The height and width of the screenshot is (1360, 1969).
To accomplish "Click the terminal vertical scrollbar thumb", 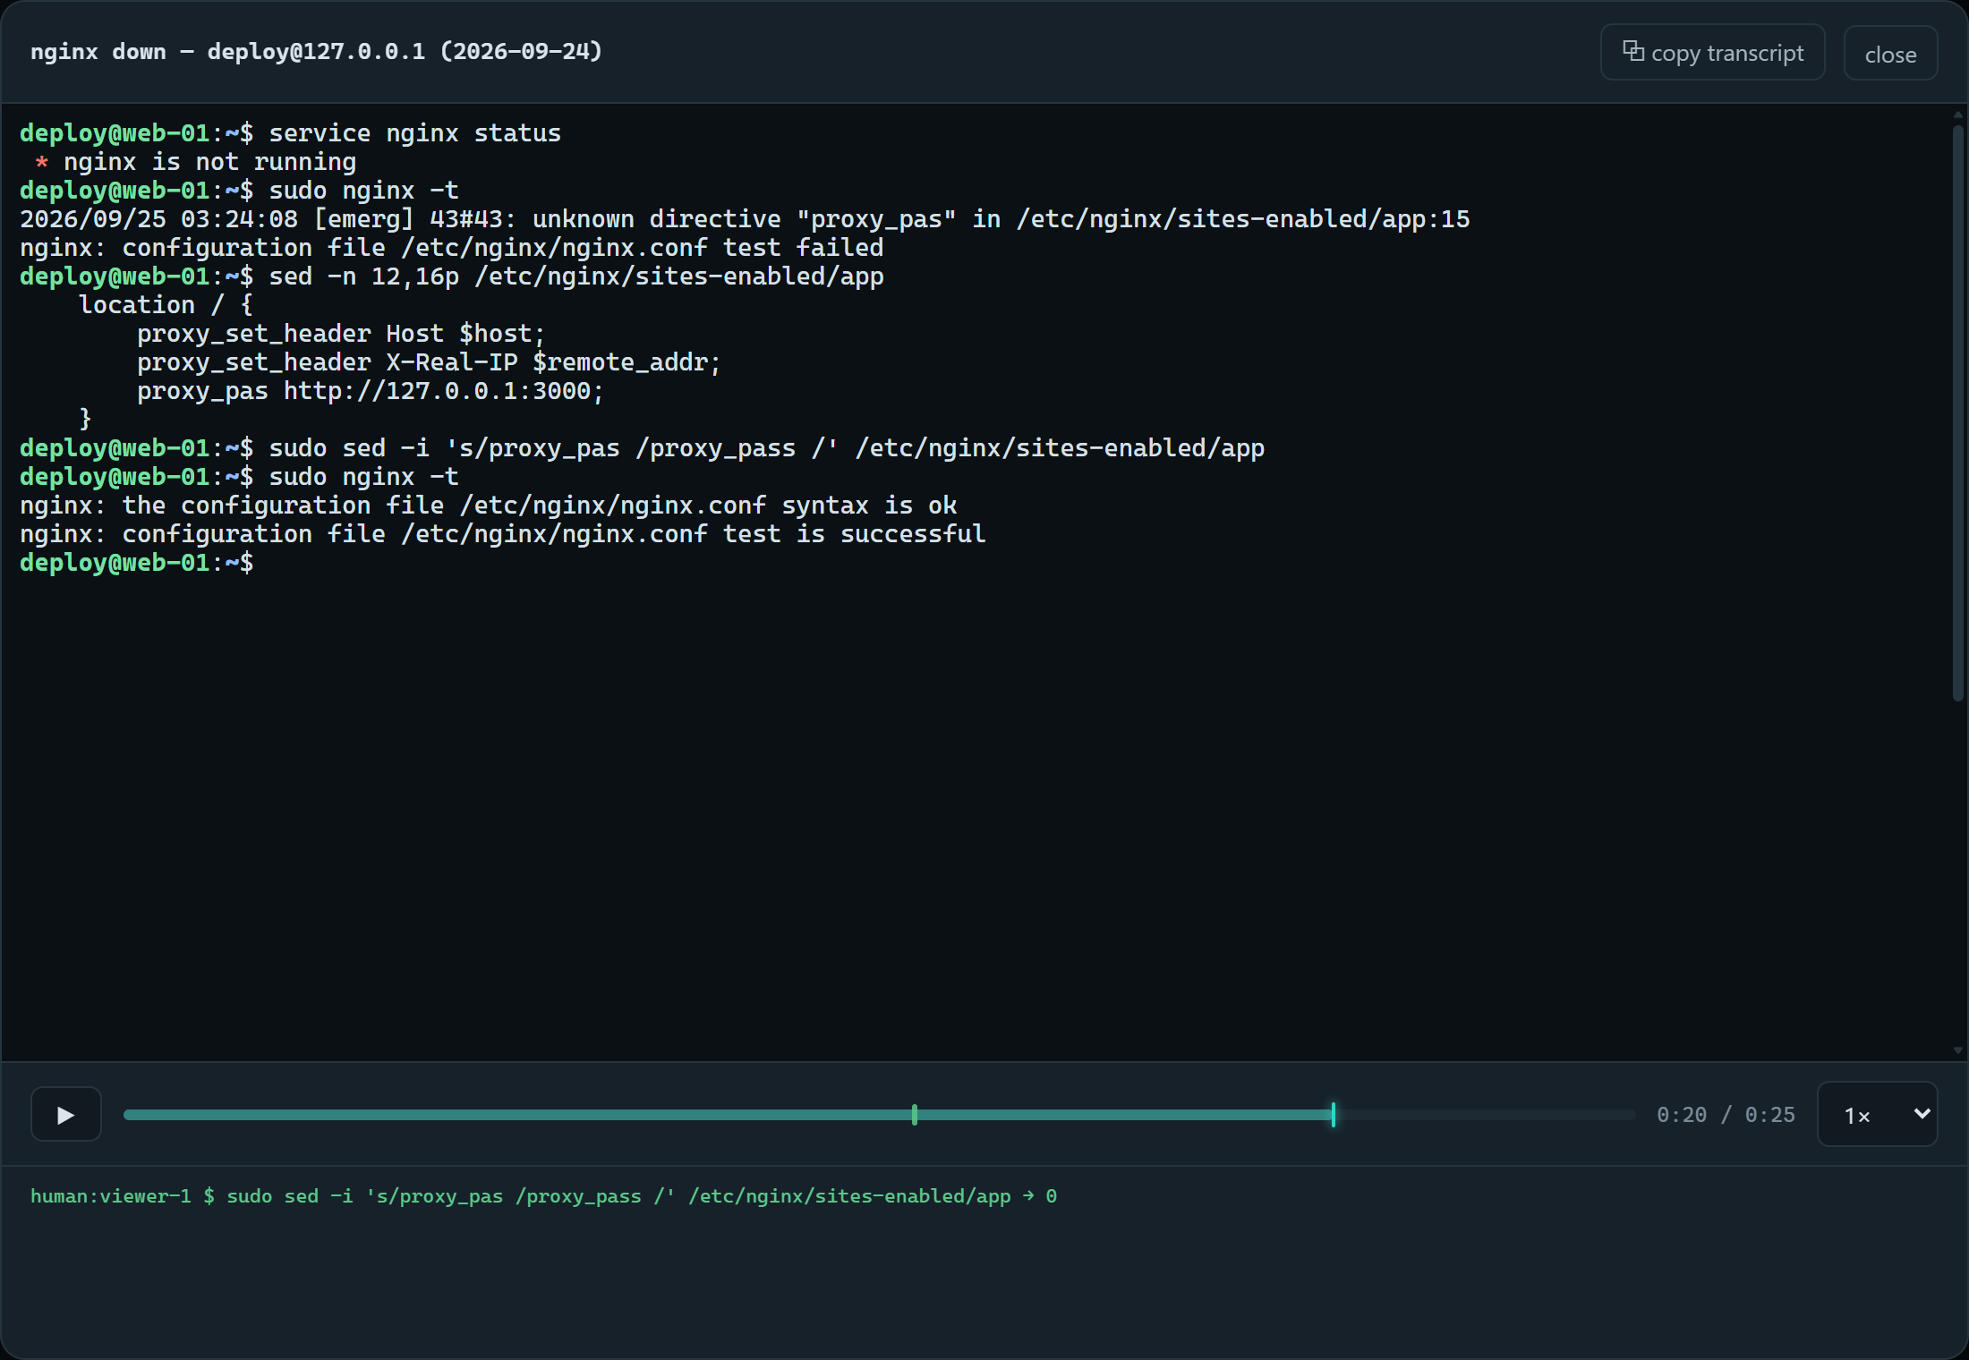I will click(1957, 412).
